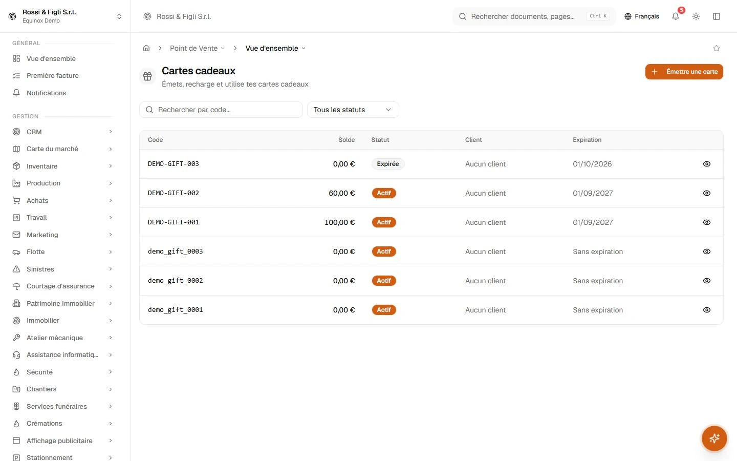This screenshot has height=461, width=737.
Task: View details of demo_gift_0003 eye icon
Action: click(707, 252)
